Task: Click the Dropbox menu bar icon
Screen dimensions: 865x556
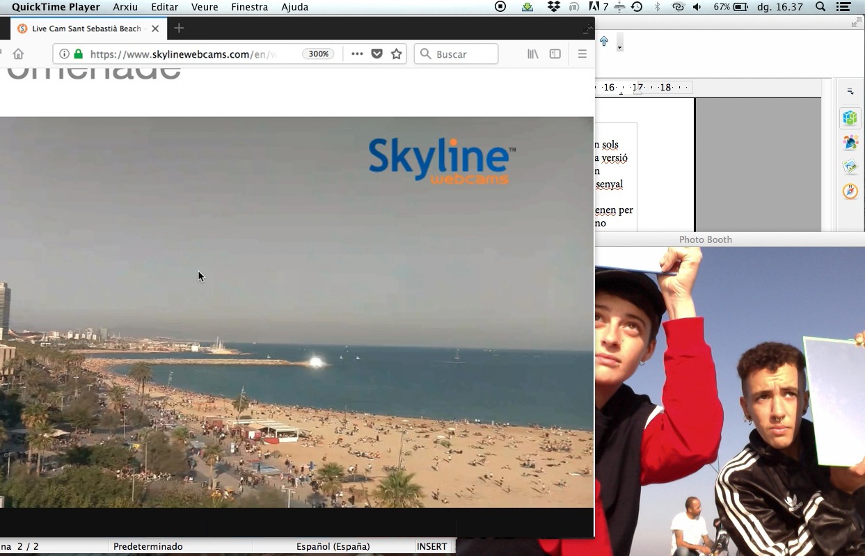Action: (x=554, y=7)
